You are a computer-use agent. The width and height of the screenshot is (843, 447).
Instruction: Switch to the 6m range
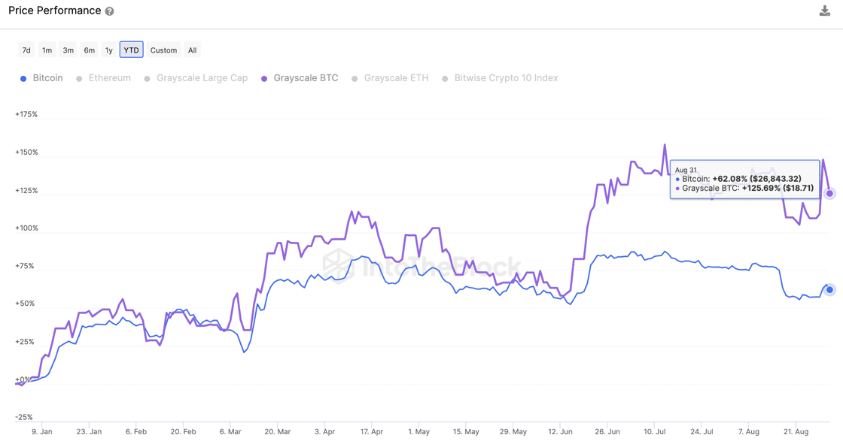pyautogui.click(x=90, y=50)
